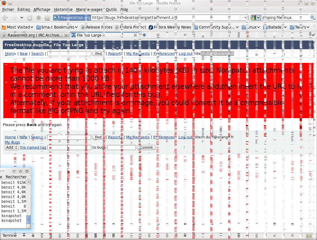Click the Commit button
The image size is (317, 240).
pos(146,148)
